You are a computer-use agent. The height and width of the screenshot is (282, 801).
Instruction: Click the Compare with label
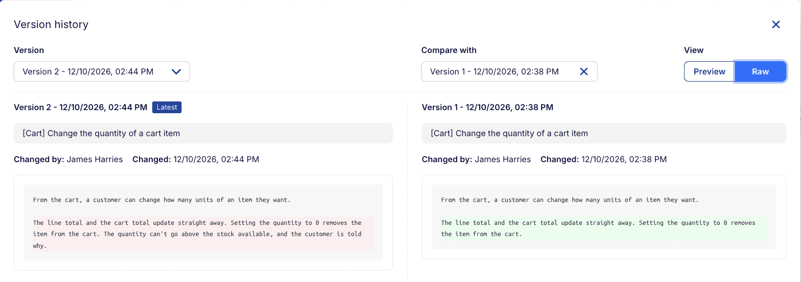(x=449, y=50)
